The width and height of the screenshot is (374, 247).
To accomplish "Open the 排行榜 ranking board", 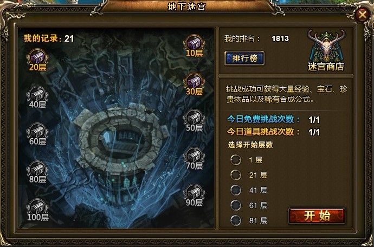I will click(x=244, y=58).
